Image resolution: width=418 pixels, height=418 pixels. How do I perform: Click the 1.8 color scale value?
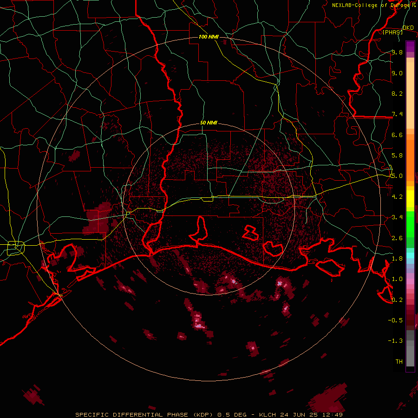click(397, 259)
